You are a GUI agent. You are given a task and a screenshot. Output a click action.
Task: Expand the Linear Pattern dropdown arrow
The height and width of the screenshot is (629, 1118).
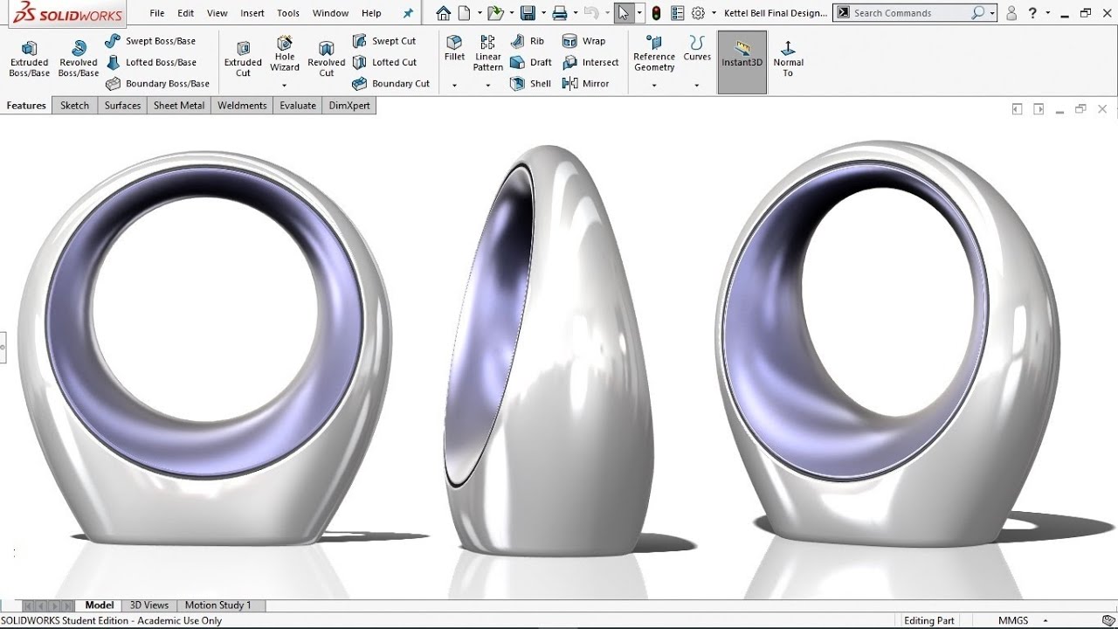(488, 86)
